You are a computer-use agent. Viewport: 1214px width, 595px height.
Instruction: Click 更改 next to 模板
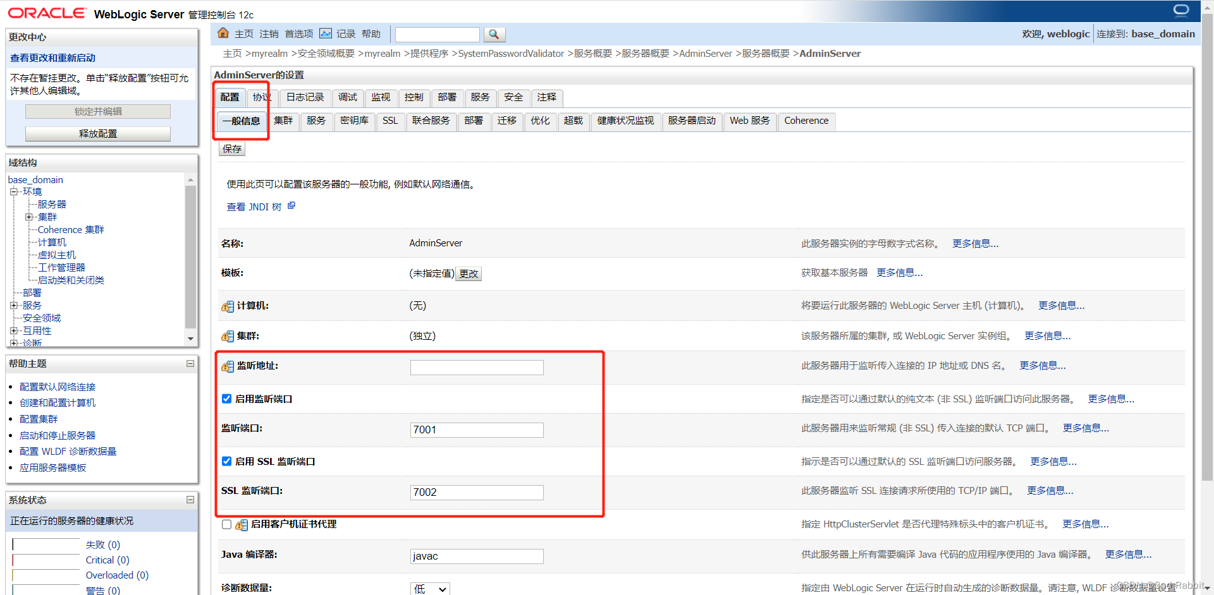tap(468, 273)
